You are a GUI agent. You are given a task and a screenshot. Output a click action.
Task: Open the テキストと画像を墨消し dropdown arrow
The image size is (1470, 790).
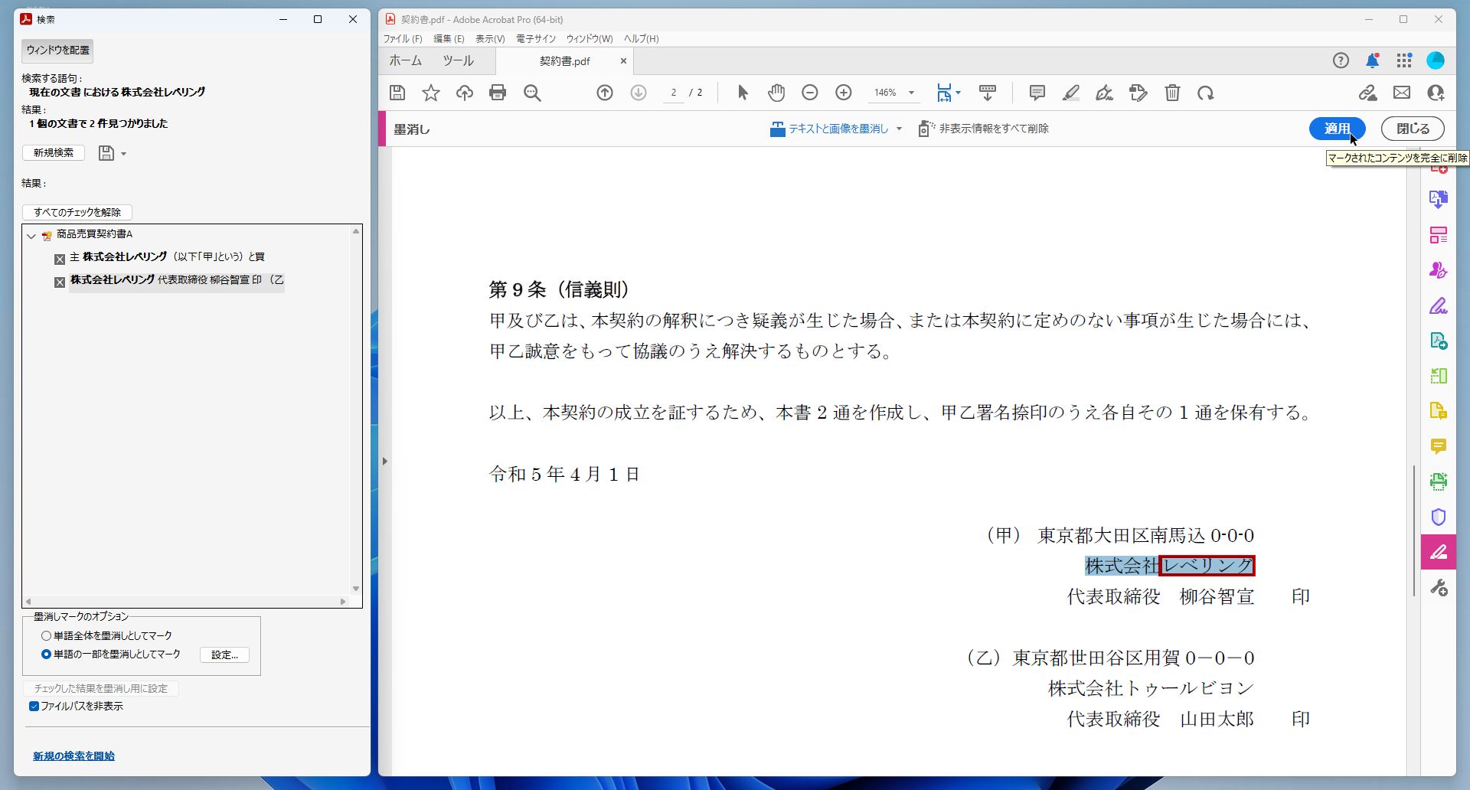click(x=899, y=129)
